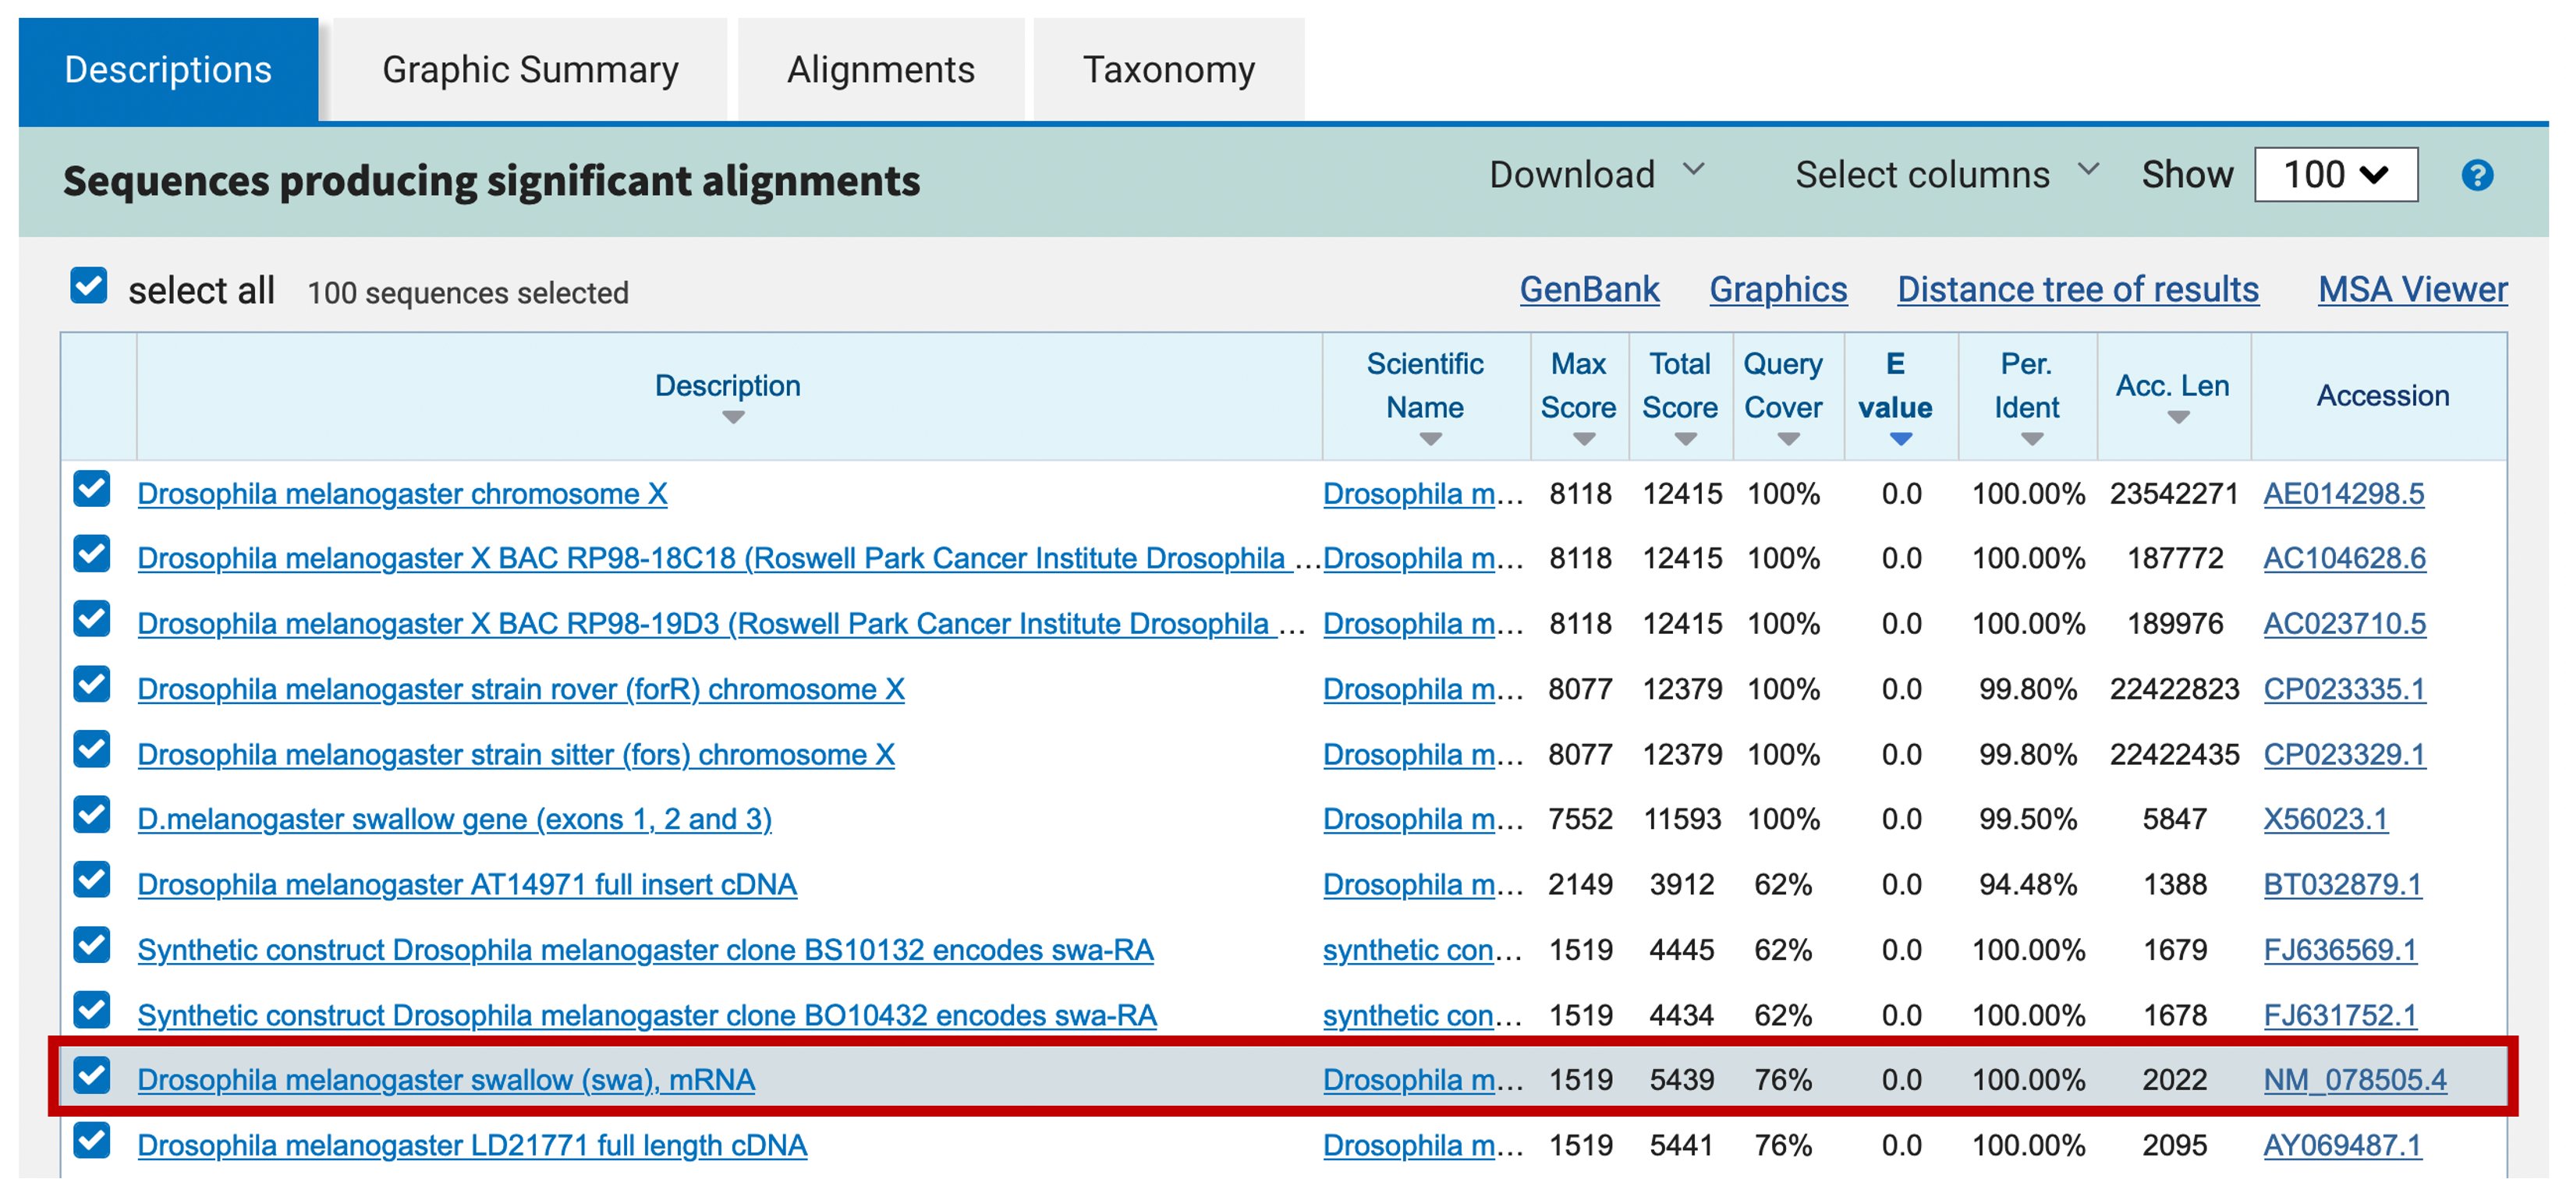The image size is (2566, 1179).
Task: Select the 23542271 Acc. Len value
Action: click(x=2174, y=494)
